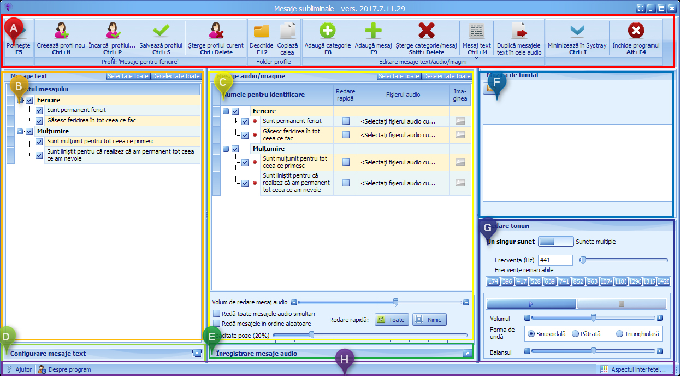The image size is (680, 376).
Task: Open Ajutor in the status bar
Action: tap(20, 369)
